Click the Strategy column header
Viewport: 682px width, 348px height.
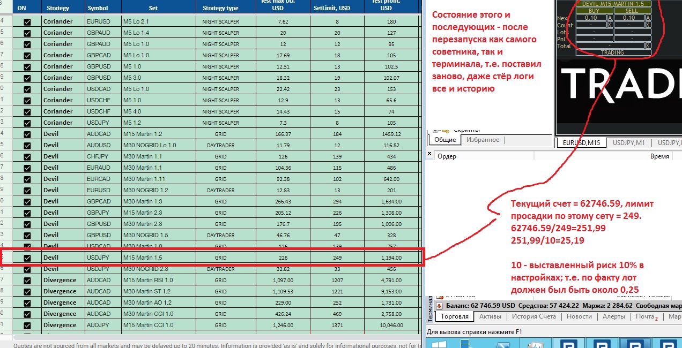pyautogui.click(x=58, y=8)
